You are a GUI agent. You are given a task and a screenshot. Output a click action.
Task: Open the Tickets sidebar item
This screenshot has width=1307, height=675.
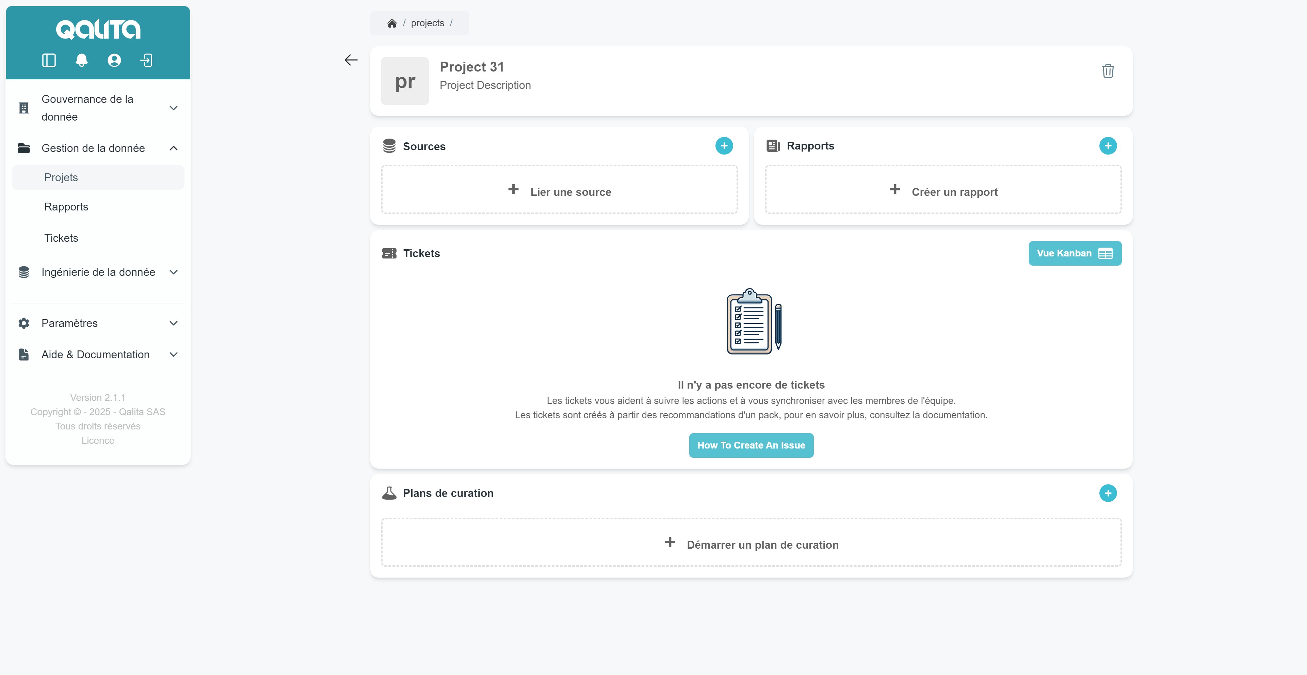61,238
